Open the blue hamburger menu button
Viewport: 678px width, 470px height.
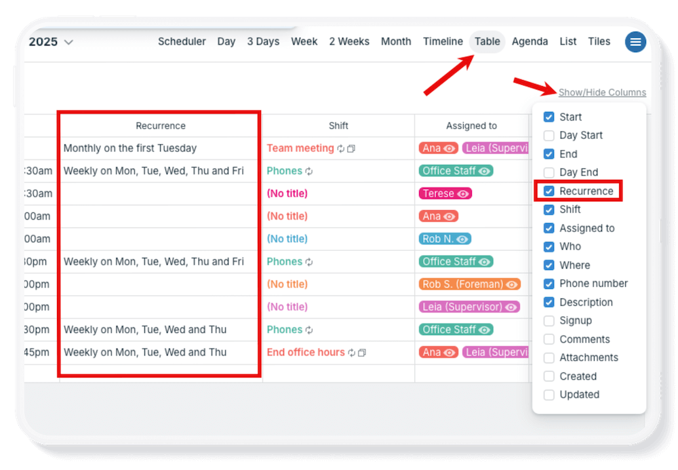[x=635, y=42]
